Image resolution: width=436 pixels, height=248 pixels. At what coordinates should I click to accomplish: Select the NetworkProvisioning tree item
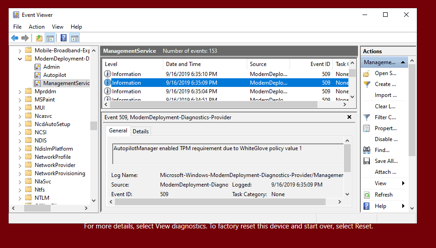tap(60, 173)
